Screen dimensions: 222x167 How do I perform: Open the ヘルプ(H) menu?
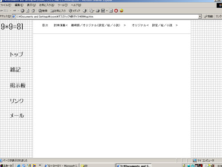pos(76,5)
